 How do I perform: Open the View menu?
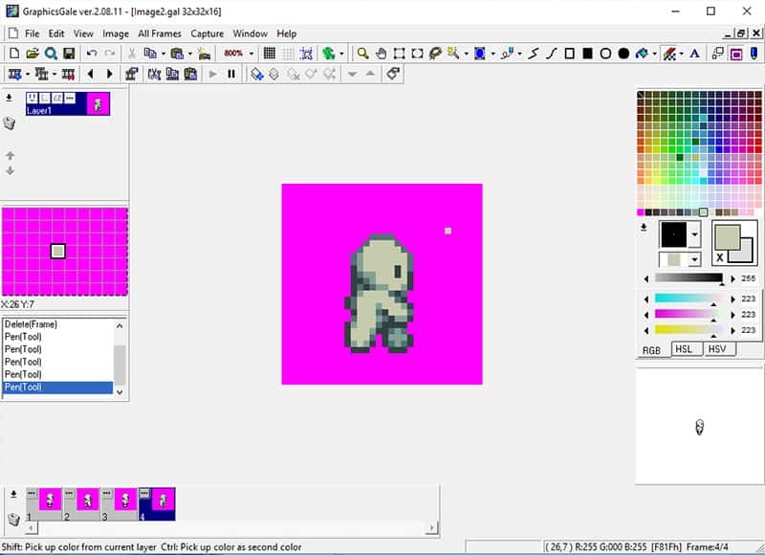point(83,33)
